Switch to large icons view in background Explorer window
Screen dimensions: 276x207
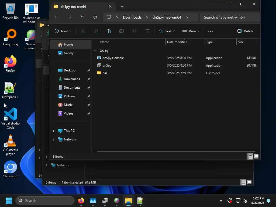249,182
